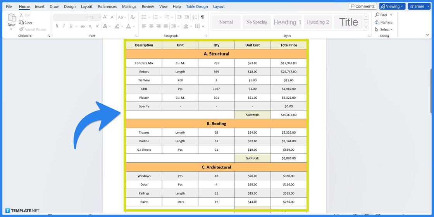Viewport: 434px width, 217px height.
Task: Apply the Normal style
Action: tap(226, 22)
